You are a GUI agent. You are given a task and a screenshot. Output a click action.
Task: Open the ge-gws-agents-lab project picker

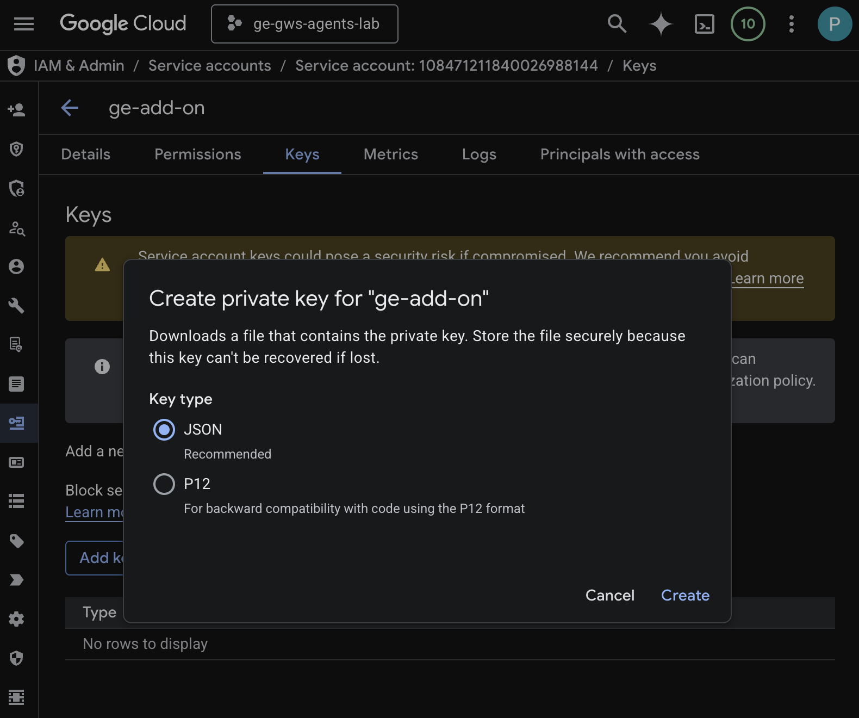pos(304,24)
